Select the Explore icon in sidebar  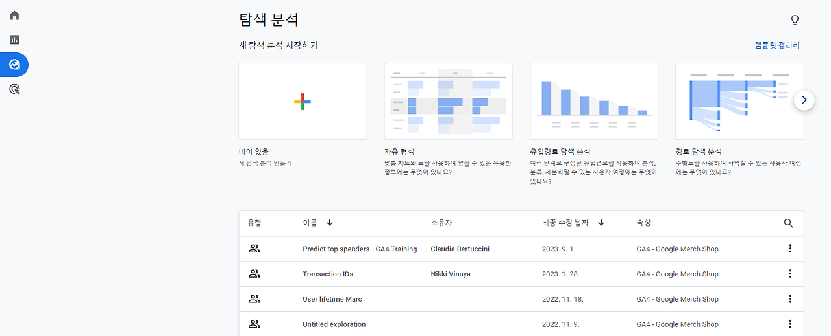click(14, 65)
